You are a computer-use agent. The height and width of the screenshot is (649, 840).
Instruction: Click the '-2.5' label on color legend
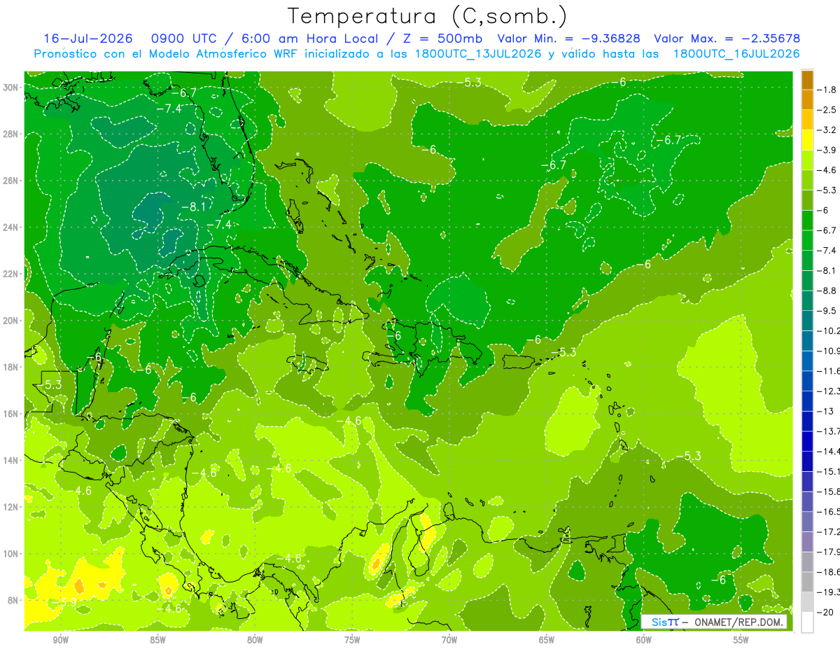click(828, 110)
